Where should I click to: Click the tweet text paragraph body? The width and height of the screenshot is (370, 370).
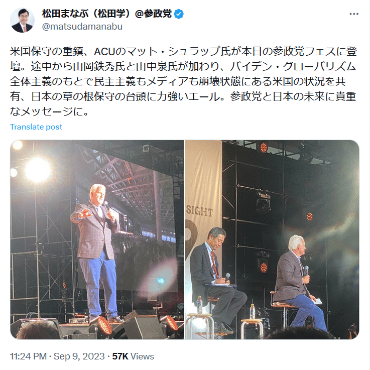click(183, 81)
